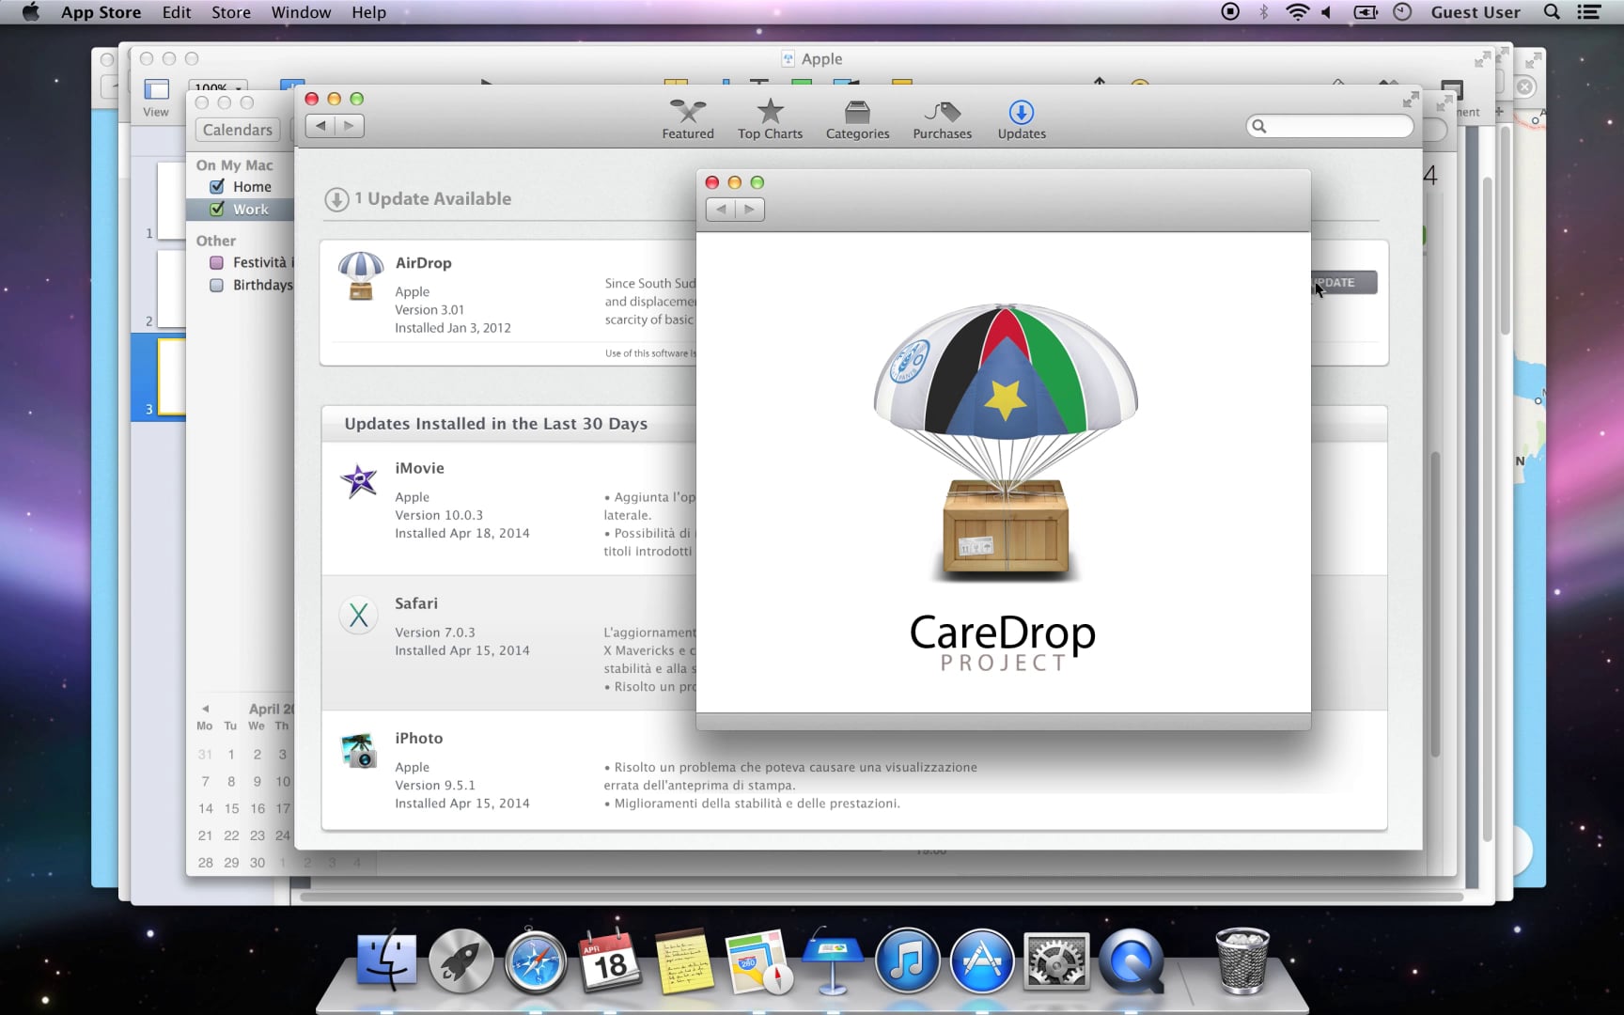Click the Wi-Fi status menu icon
The image size is (1624, 1015).
[x=1297, y=12]
